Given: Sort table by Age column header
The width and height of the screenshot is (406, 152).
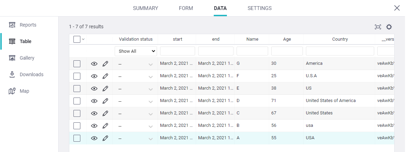Looking at the screenshot, I should click(x=287, y=39).
